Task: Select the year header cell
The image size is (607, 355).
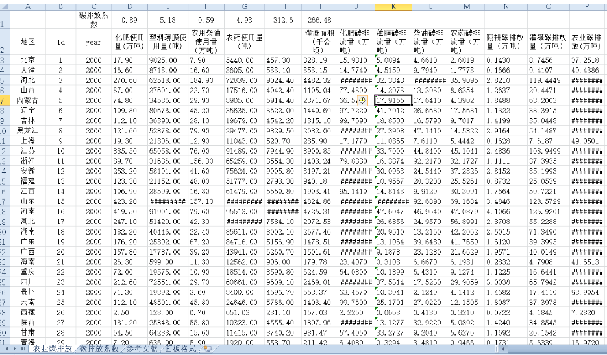Action: click(93, 41)
